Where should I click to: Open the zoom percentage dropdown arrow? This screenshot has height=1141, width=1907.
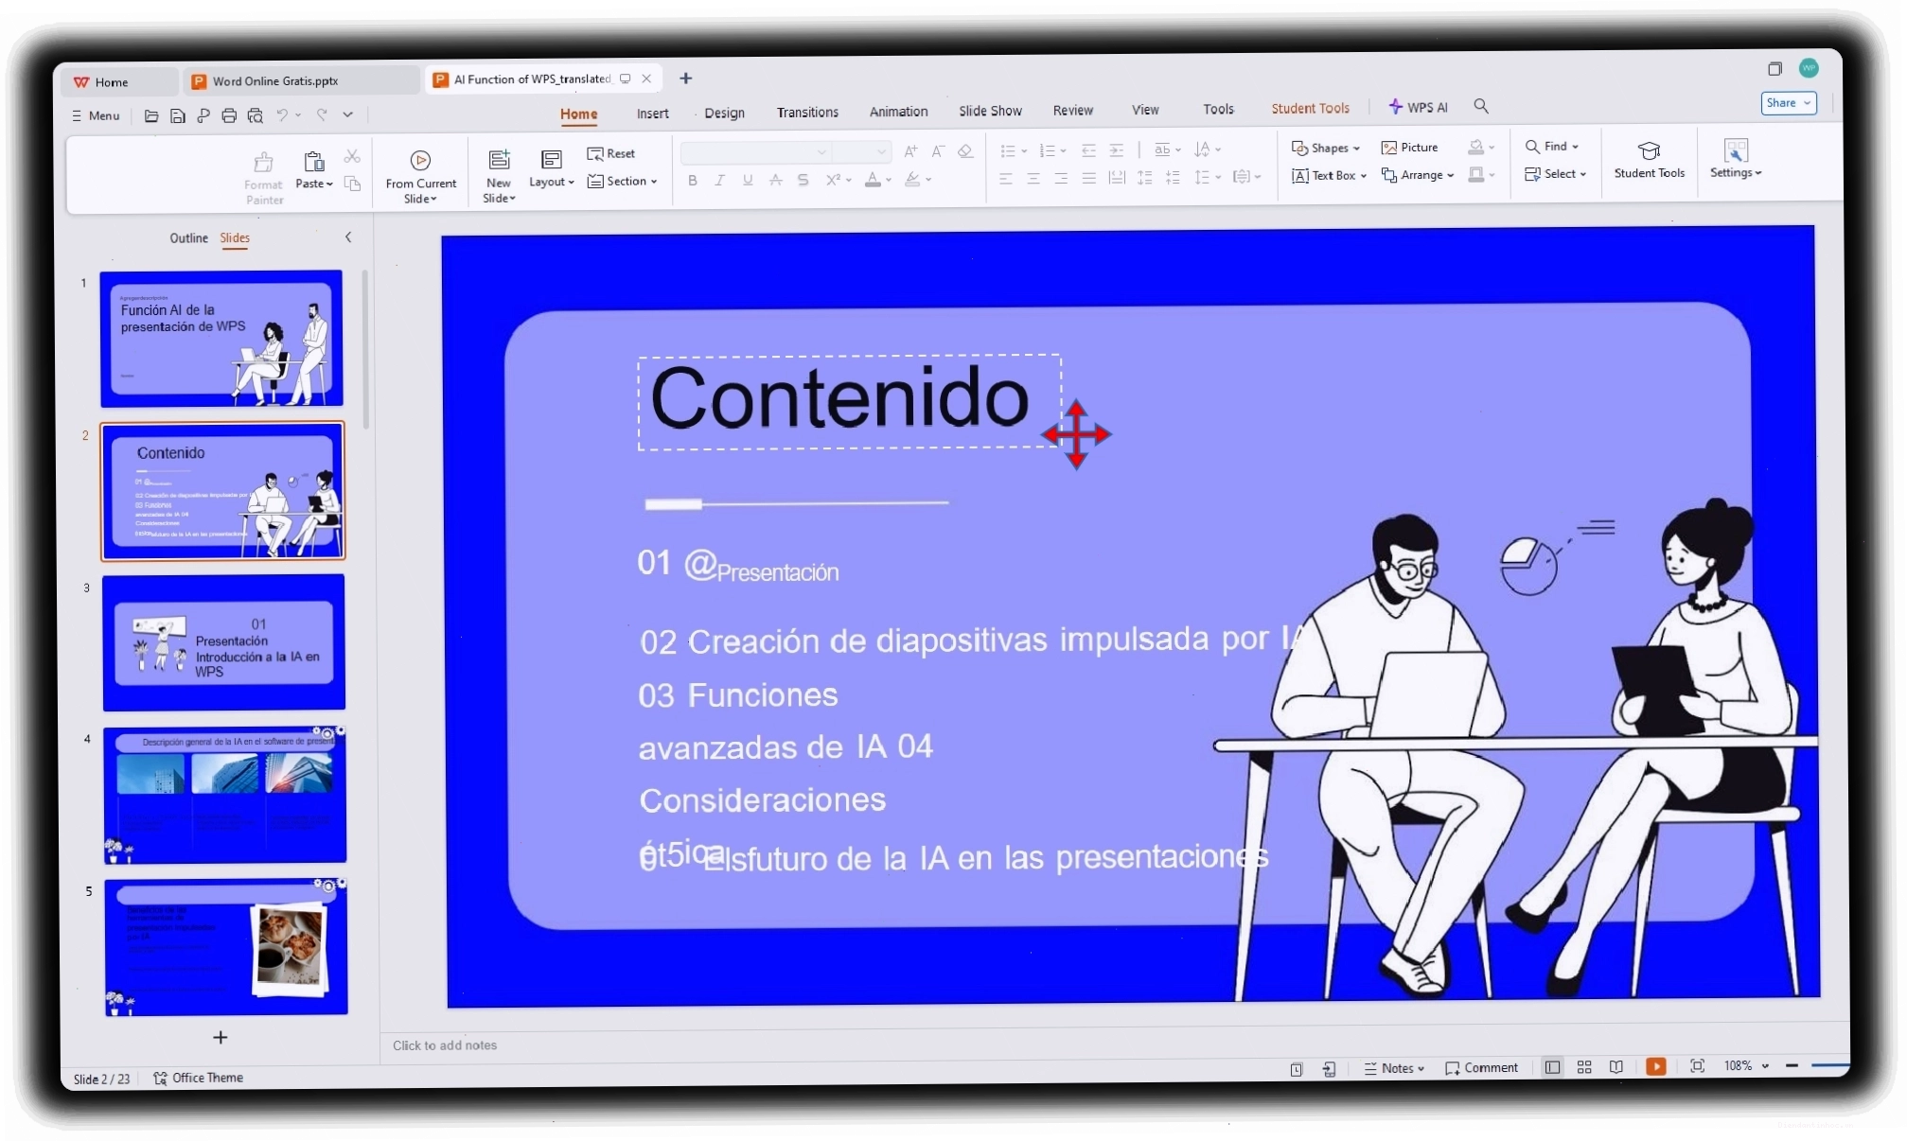tap(1766, 1065)
